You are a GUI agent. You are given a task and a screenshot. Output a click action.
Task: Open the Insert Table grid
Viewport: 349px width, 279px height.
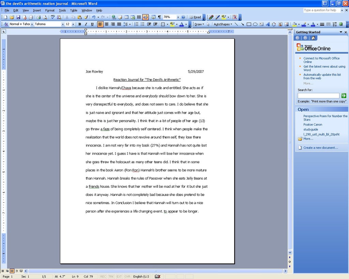(126, 17)
